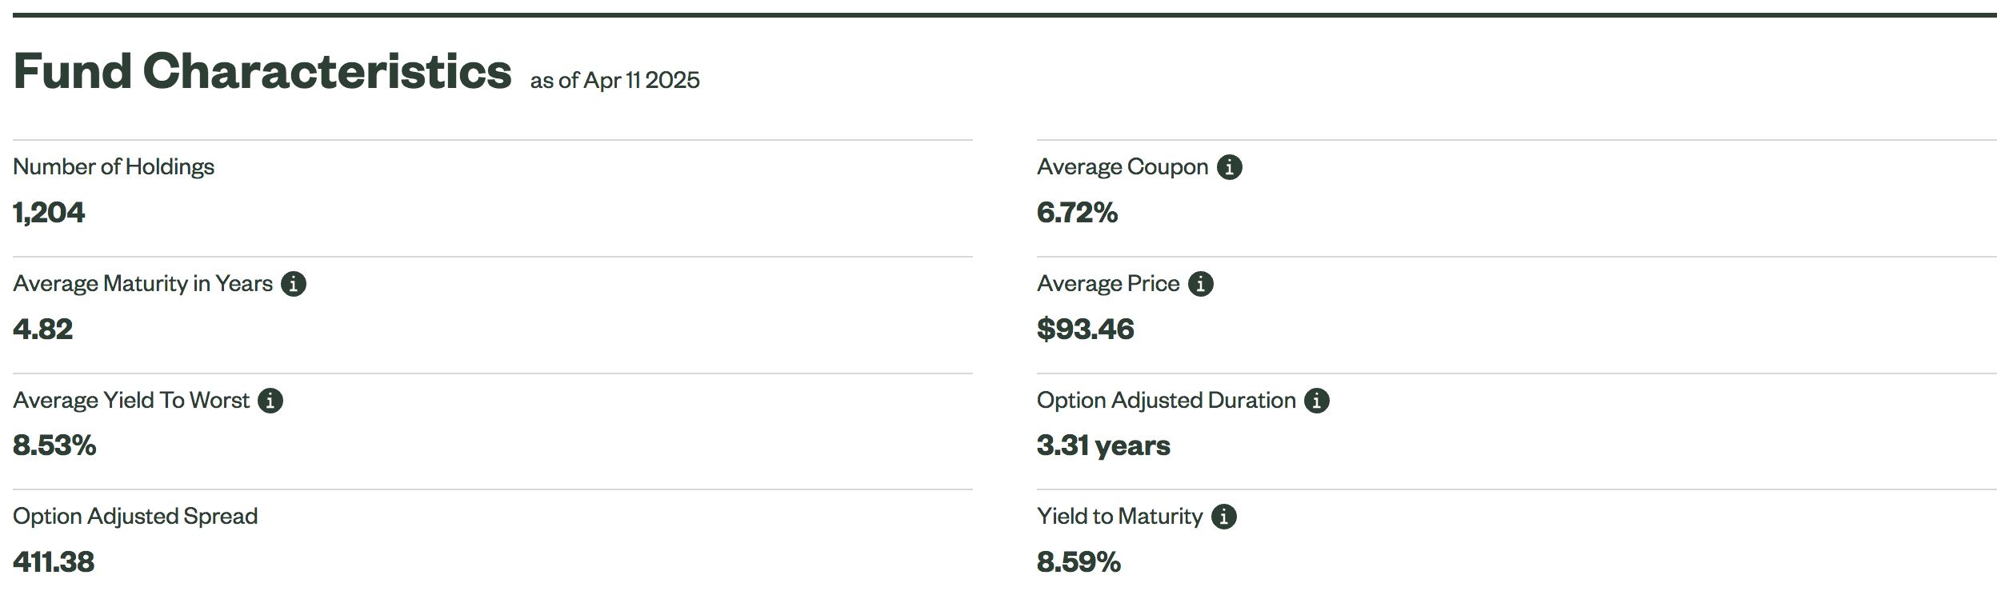Show the Yield to Maturity info tooltip
2005x603 pixels.
[1223, 517]
